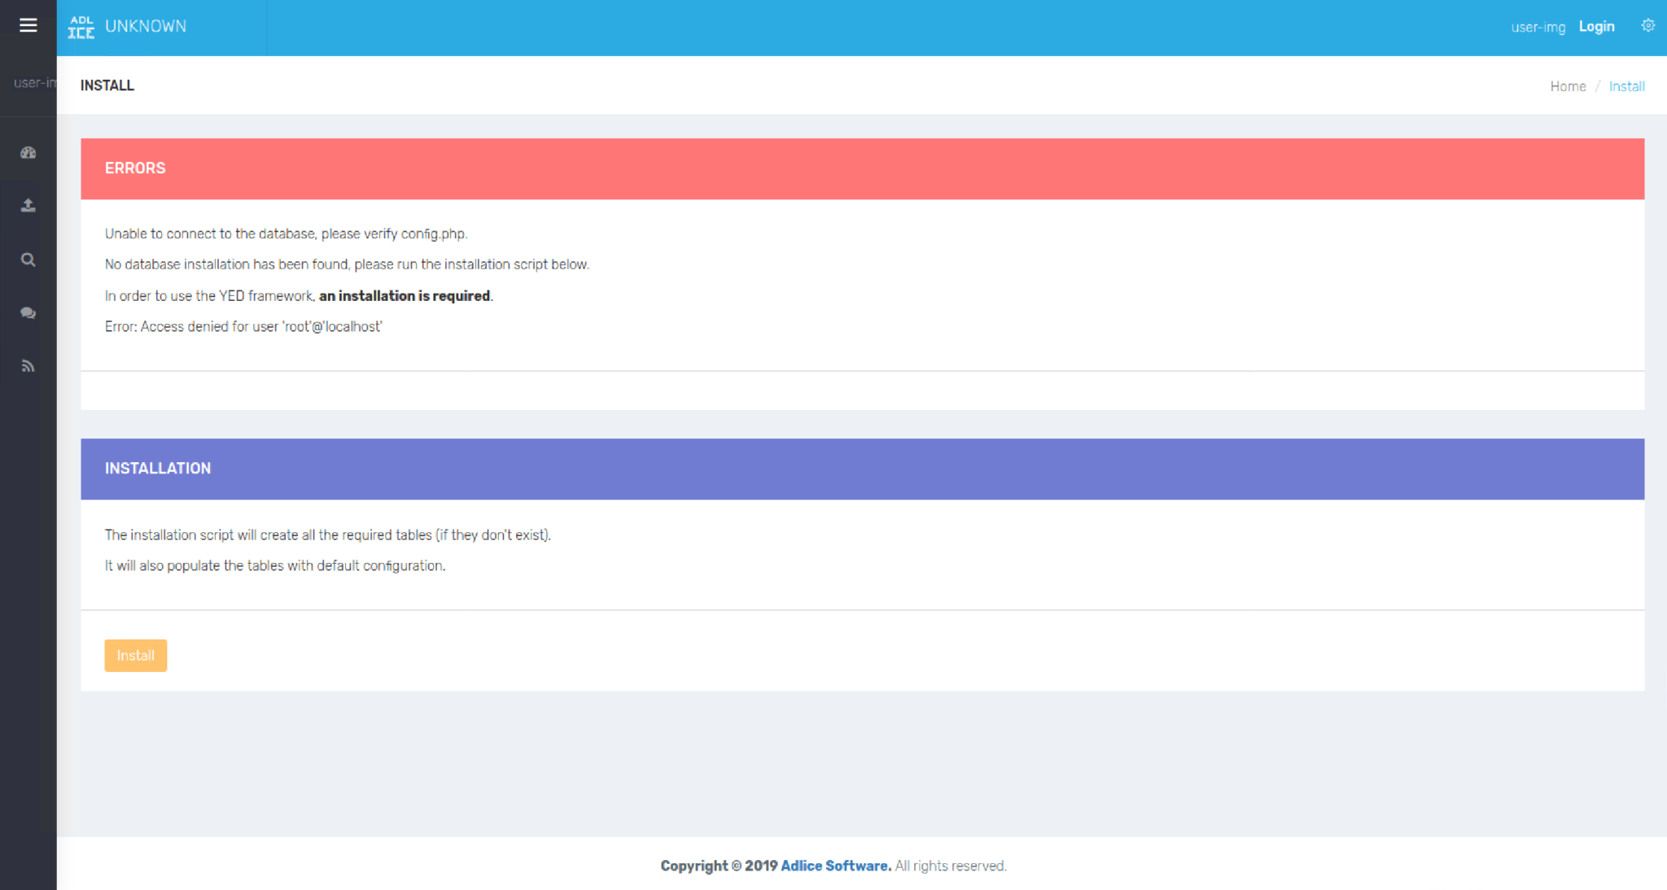Open the settings gear icon
This screenshot has height=890, width=1667.
1647,26
